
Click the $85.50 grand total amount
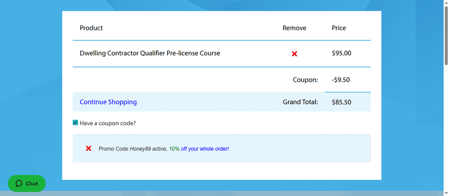(341, 102)
